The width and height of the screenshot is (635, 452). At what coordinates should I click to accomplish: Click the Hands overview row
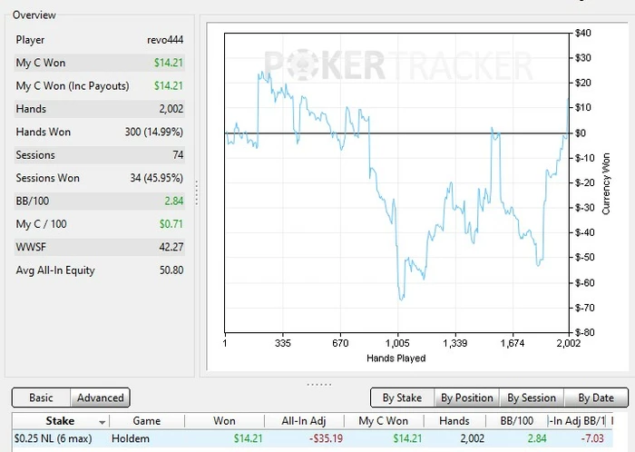[x=100, y=109]
